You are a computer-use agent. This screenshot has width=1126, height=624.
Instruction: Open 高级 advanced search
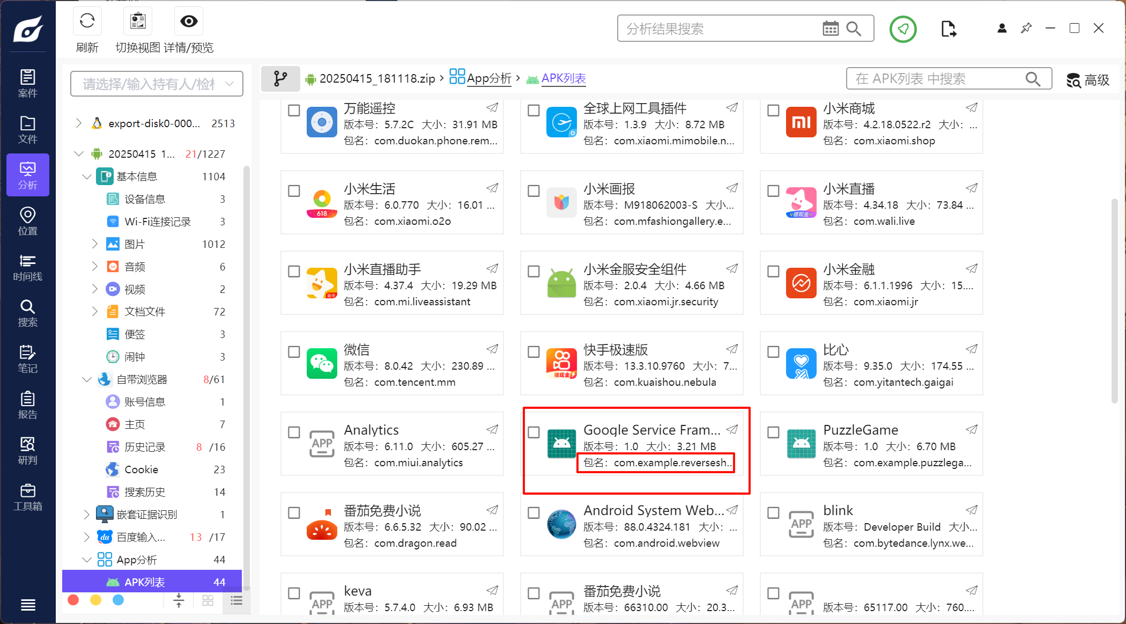tap(1087, 80)
